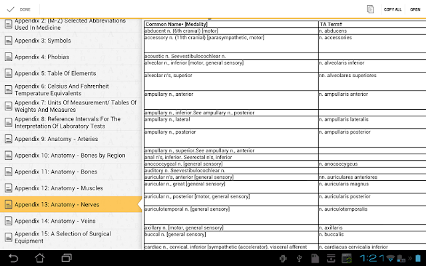The image size is (426, 266).
Task: Tap the Android Home navigation button
Action: coord(40,258)
